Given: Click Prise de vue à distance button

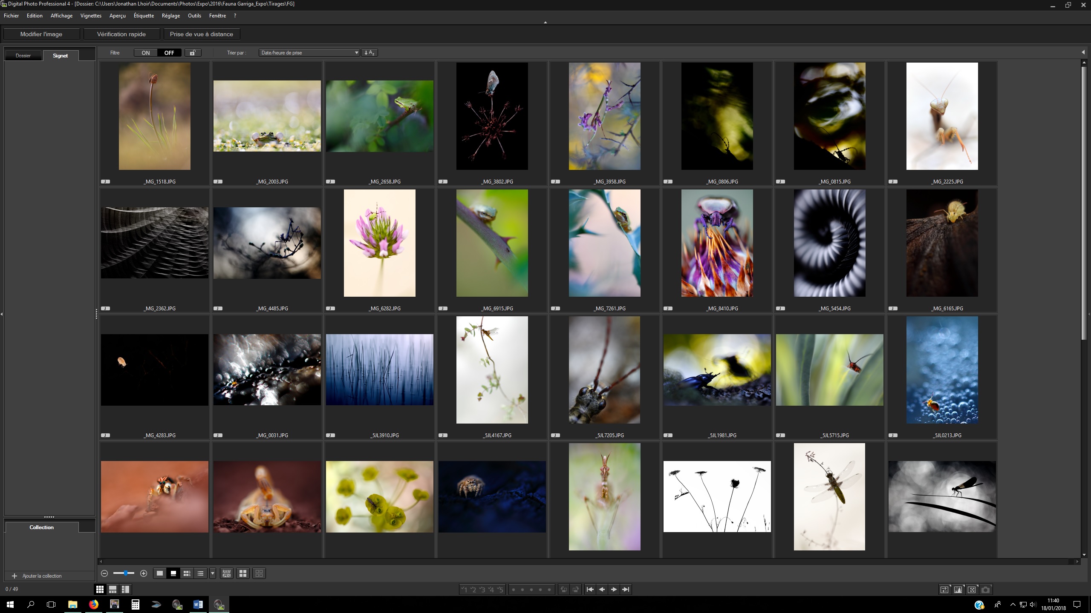Looking at the screenshot, I should pos(202,34).
